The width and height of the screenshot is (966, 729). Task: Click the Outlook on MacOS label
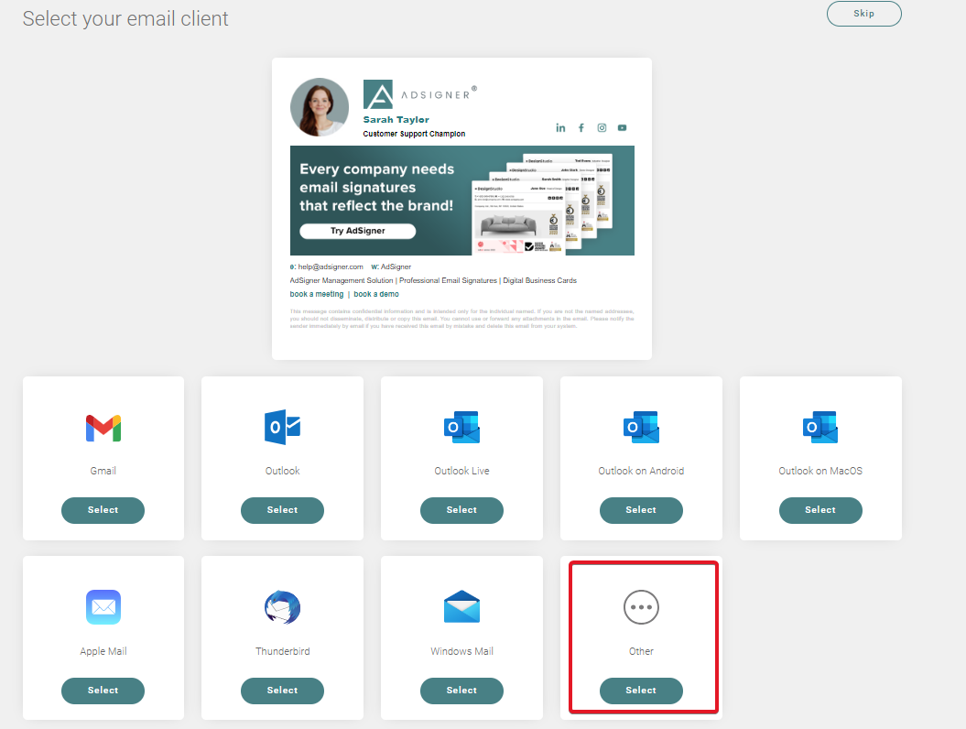tap(820, 471)
